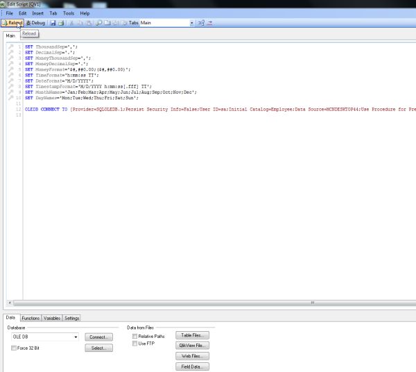The width and height of the screenshot is (416, 372).
Task: Click the wrench marker beside script line 1
Action: pyautogui.click(x=11, y=46)
